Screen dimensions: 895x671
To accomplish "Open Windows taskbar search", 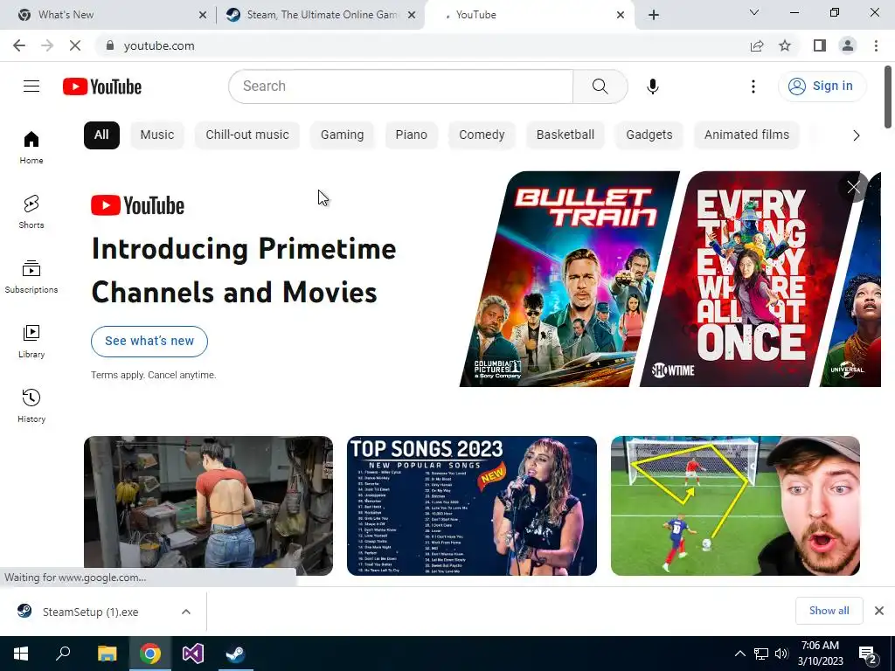I will (63, 654).
